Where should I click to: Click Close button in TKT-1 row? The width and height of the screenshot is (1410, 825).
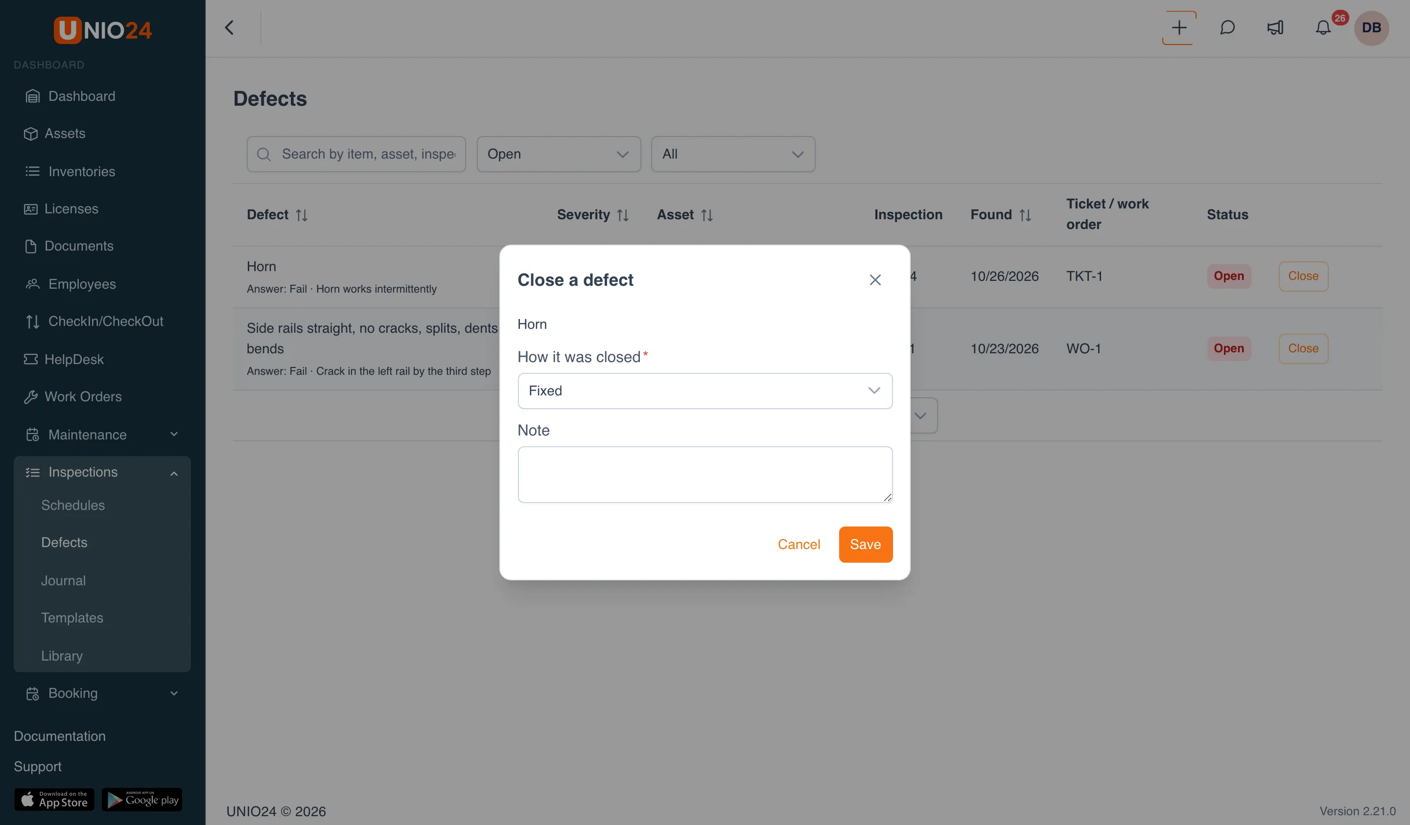coord(1303,276)
